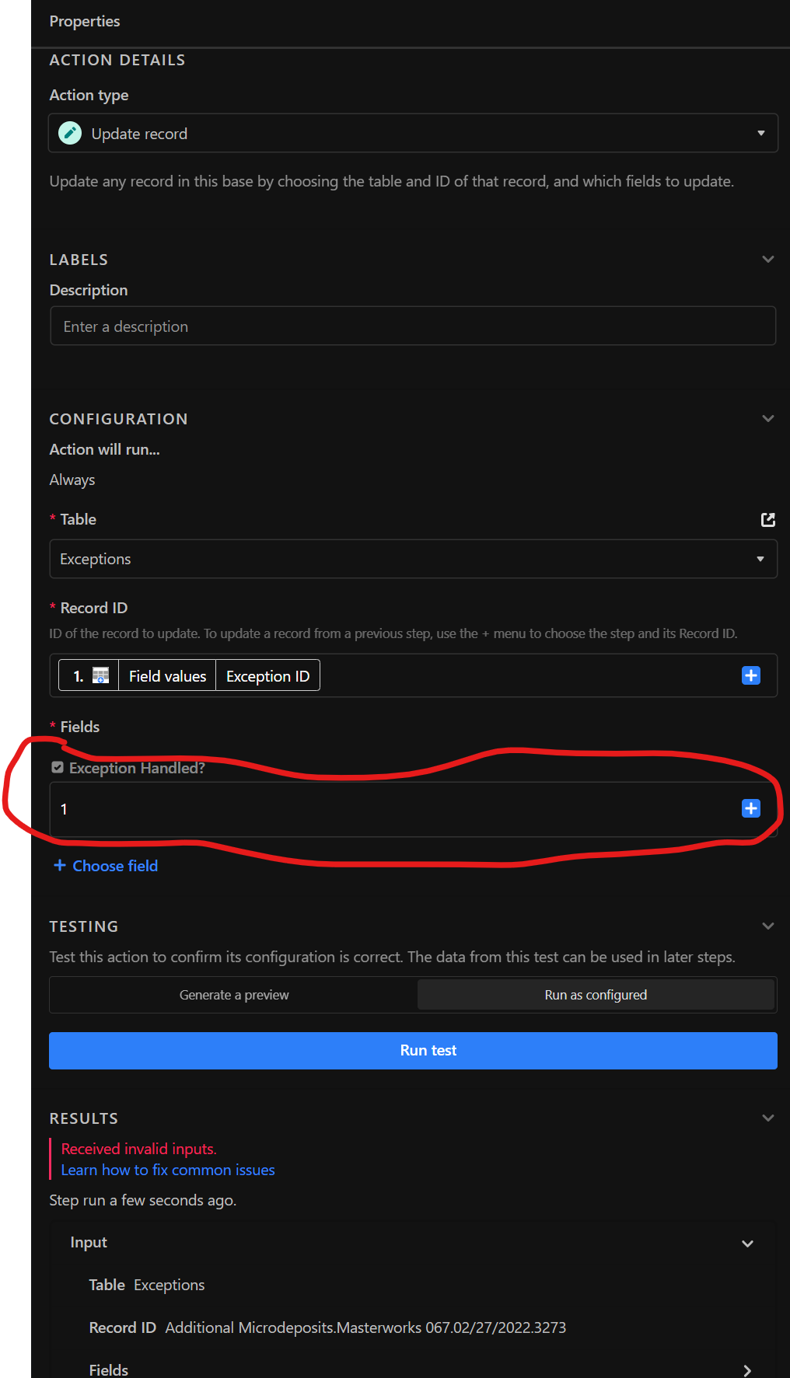The width and height of the screenshot is (790, 1378).
Task: Select Generate a preview tab
Action: coord(234,995)
